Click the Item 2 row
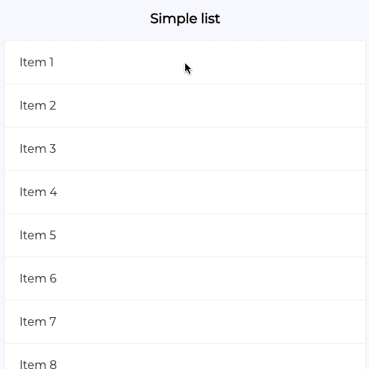Image resolution: width=369 pixels, height=369 pixels. point(185,106)
